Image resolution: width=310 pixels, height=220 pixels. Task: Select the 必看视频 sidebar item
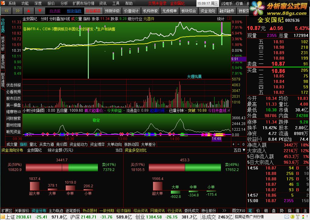tap(13, 92)
